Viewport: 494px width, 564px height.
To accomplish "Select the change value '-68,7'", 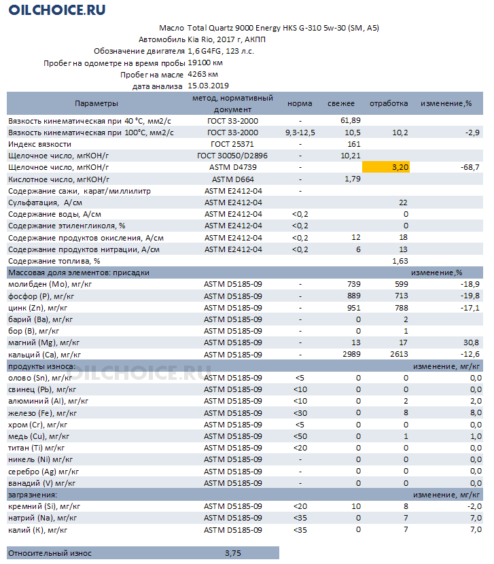I will point(470,167).
